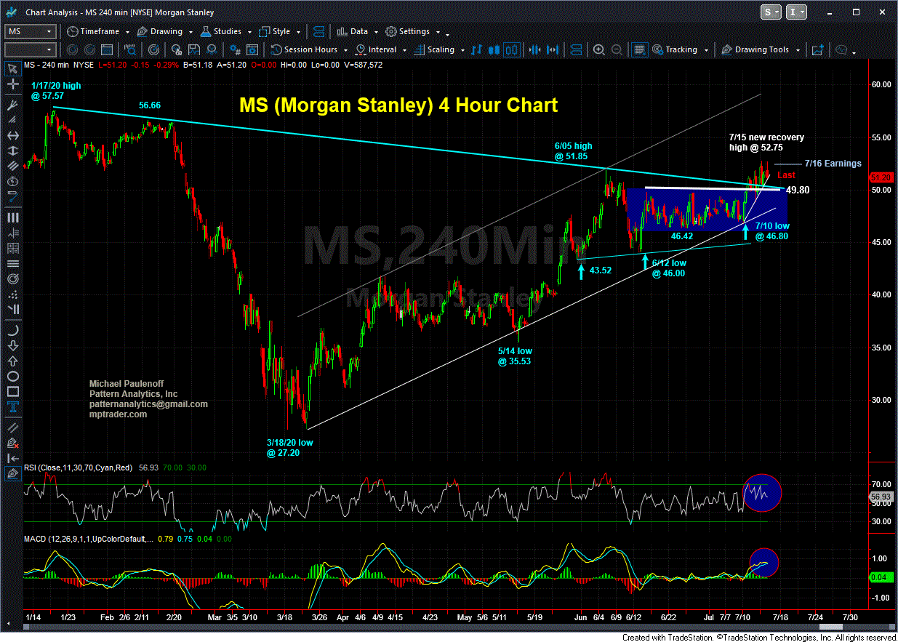
Task: Click the hollow candlestick style icon
Action: (512, 49)
